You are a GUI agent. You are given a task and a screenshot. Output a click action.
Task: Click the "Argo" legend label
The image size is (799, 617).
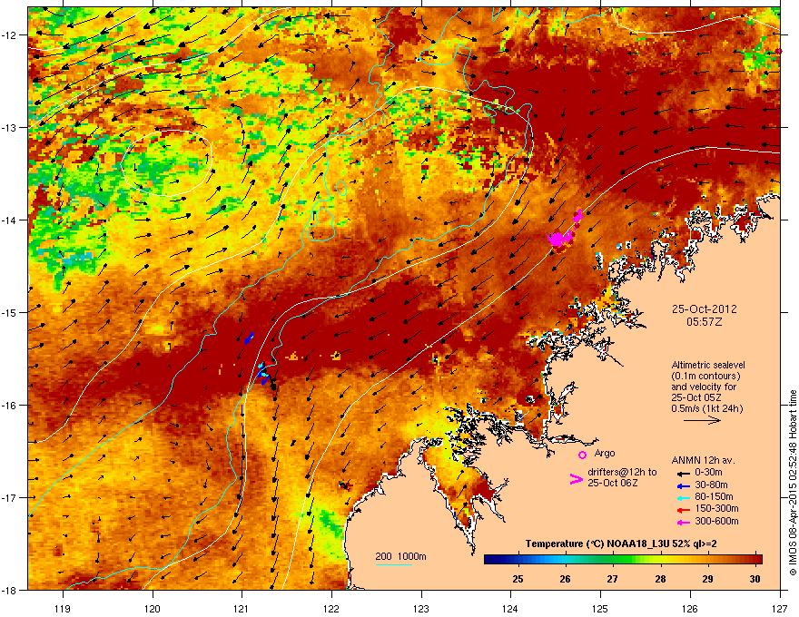point(605,453)
